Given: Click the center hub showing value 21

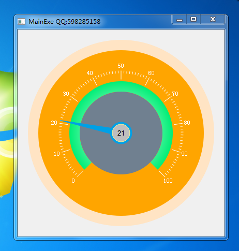Looking at the screenshot, I should (x=121, y=133).
